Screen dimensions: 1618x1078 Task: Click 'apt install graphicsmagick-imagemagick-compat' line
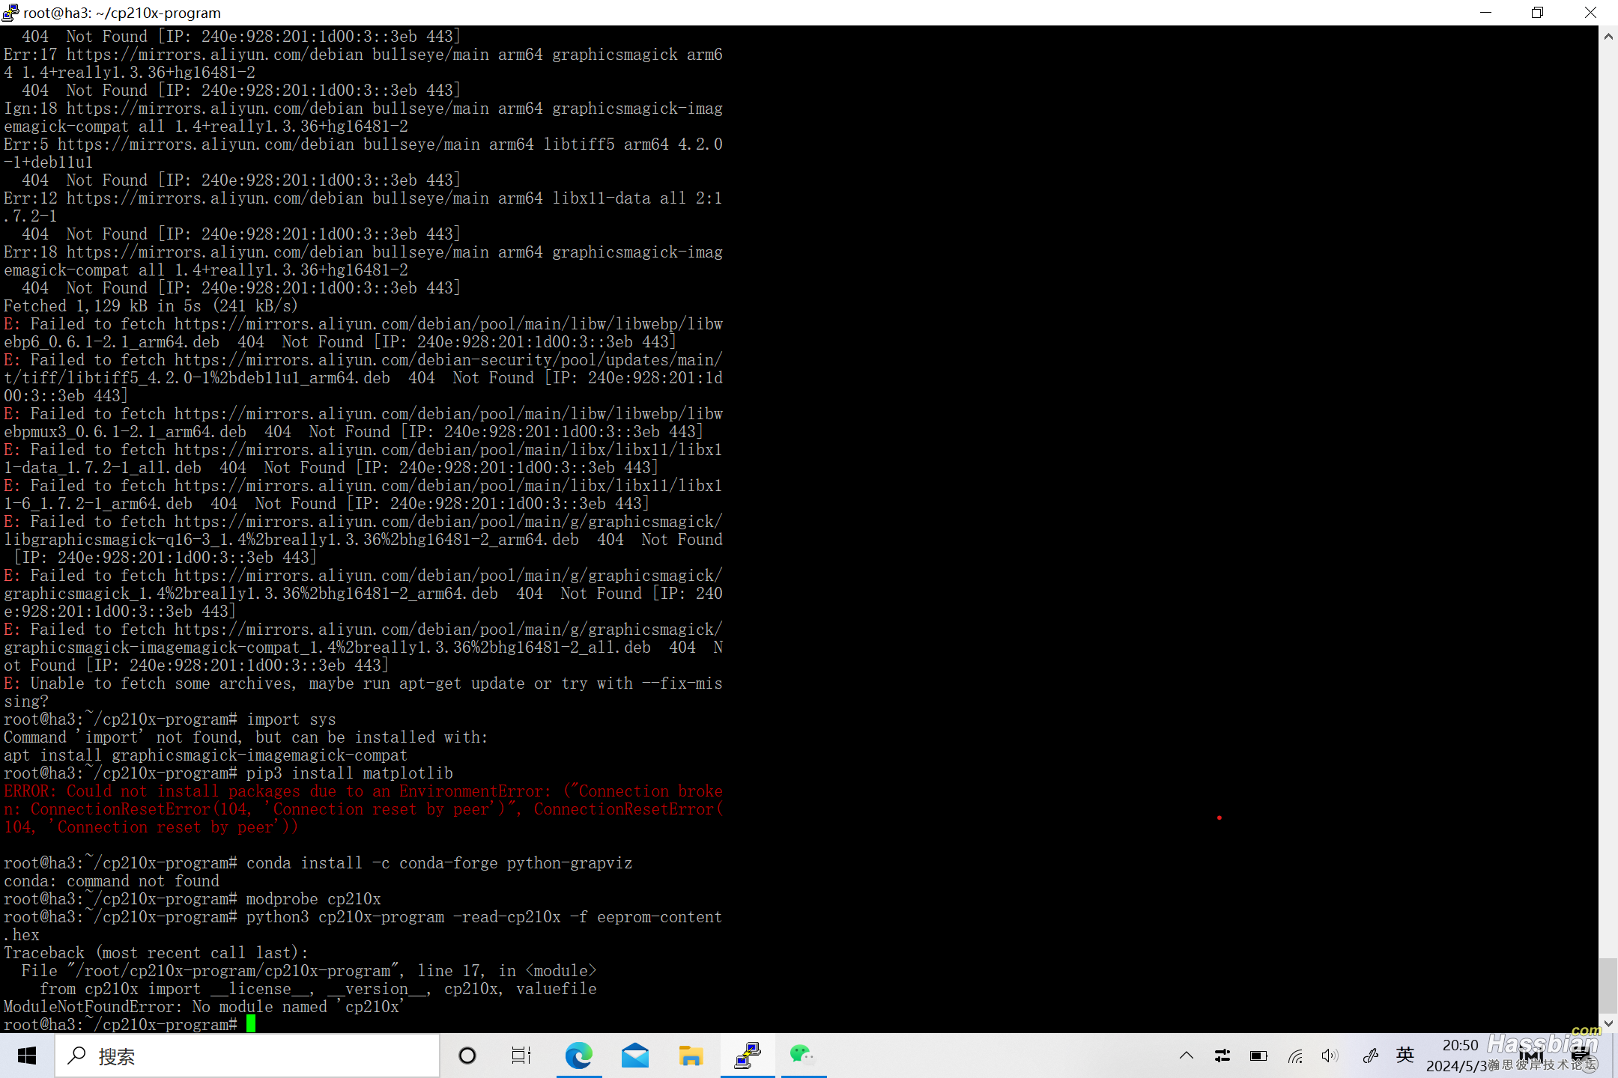(206, 755)
